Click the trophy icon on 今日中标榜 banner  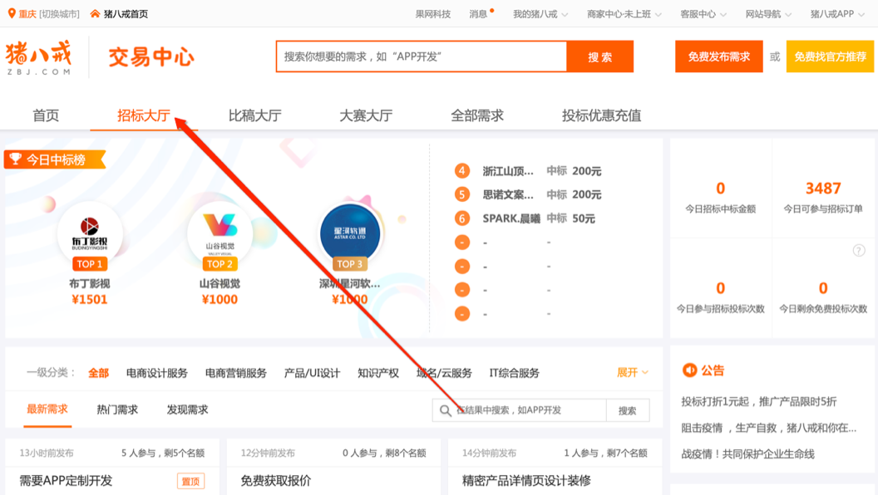16,159
